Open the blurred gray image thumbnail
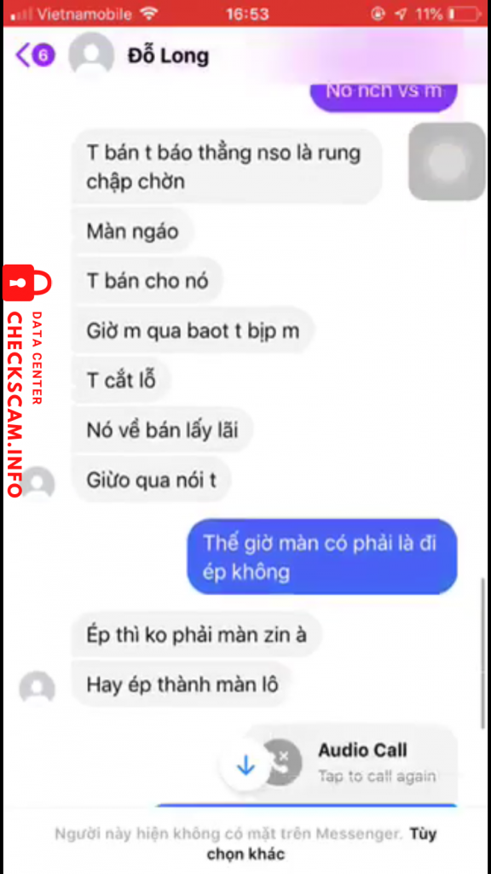Image resolution: width=491 pixels, height=874 pixels. pos(447,162)
